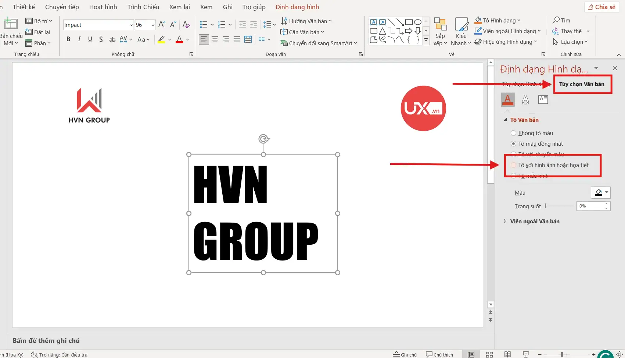Select the Tô Hình dạng (Shape Fill) icon
The width and height of the screenshot is (625, 358).
(478, 20)
